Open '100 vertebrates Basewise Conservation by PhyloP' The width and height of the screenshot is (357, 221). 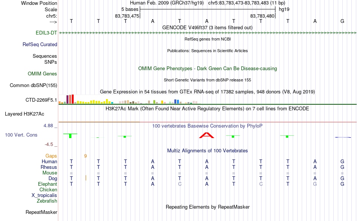pyautogui.click(x=207, y=126)
